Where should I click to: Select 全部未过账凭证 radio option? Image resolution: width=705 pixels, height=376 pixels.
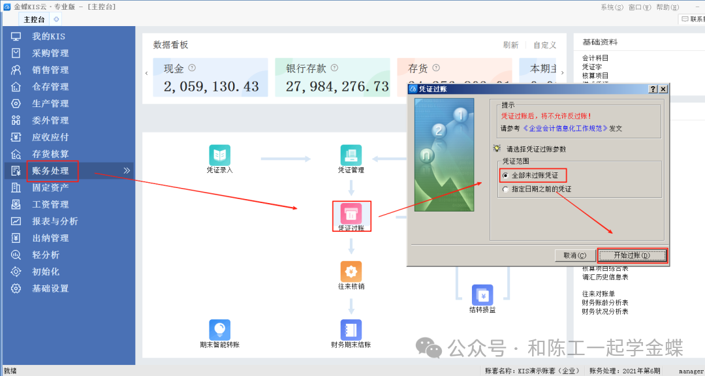[x=505, y=176]
